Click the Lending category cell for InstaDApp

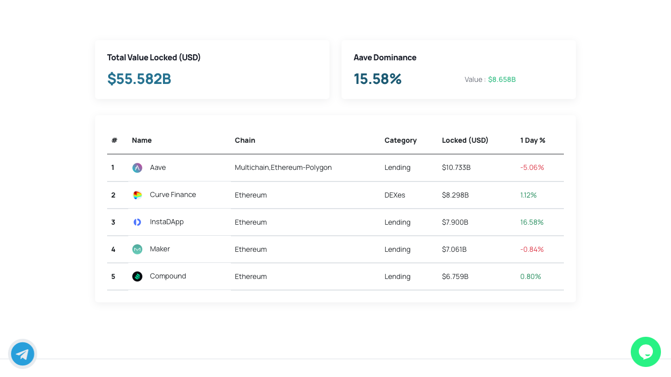(x=397, y=222)
